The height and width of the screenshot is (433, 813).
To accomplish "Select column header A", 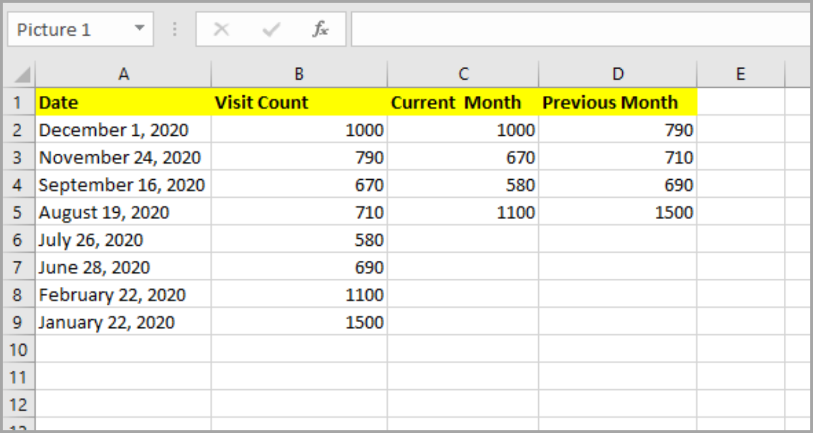I will (x=124, y=74).
